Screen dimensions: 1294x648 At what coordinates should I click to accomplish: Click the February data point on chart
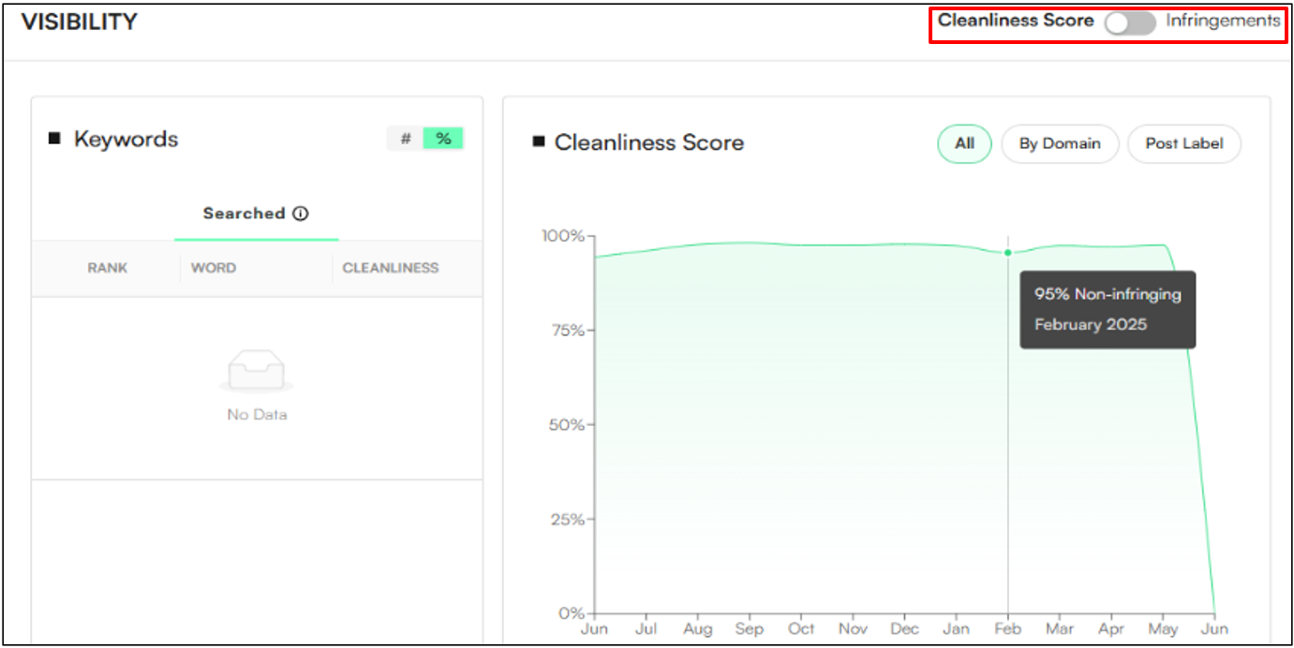(x=1008, y=253)
